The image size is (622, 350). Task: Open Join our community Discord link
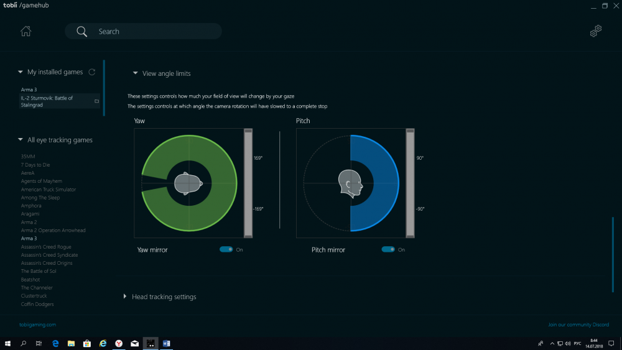point(578,325)
